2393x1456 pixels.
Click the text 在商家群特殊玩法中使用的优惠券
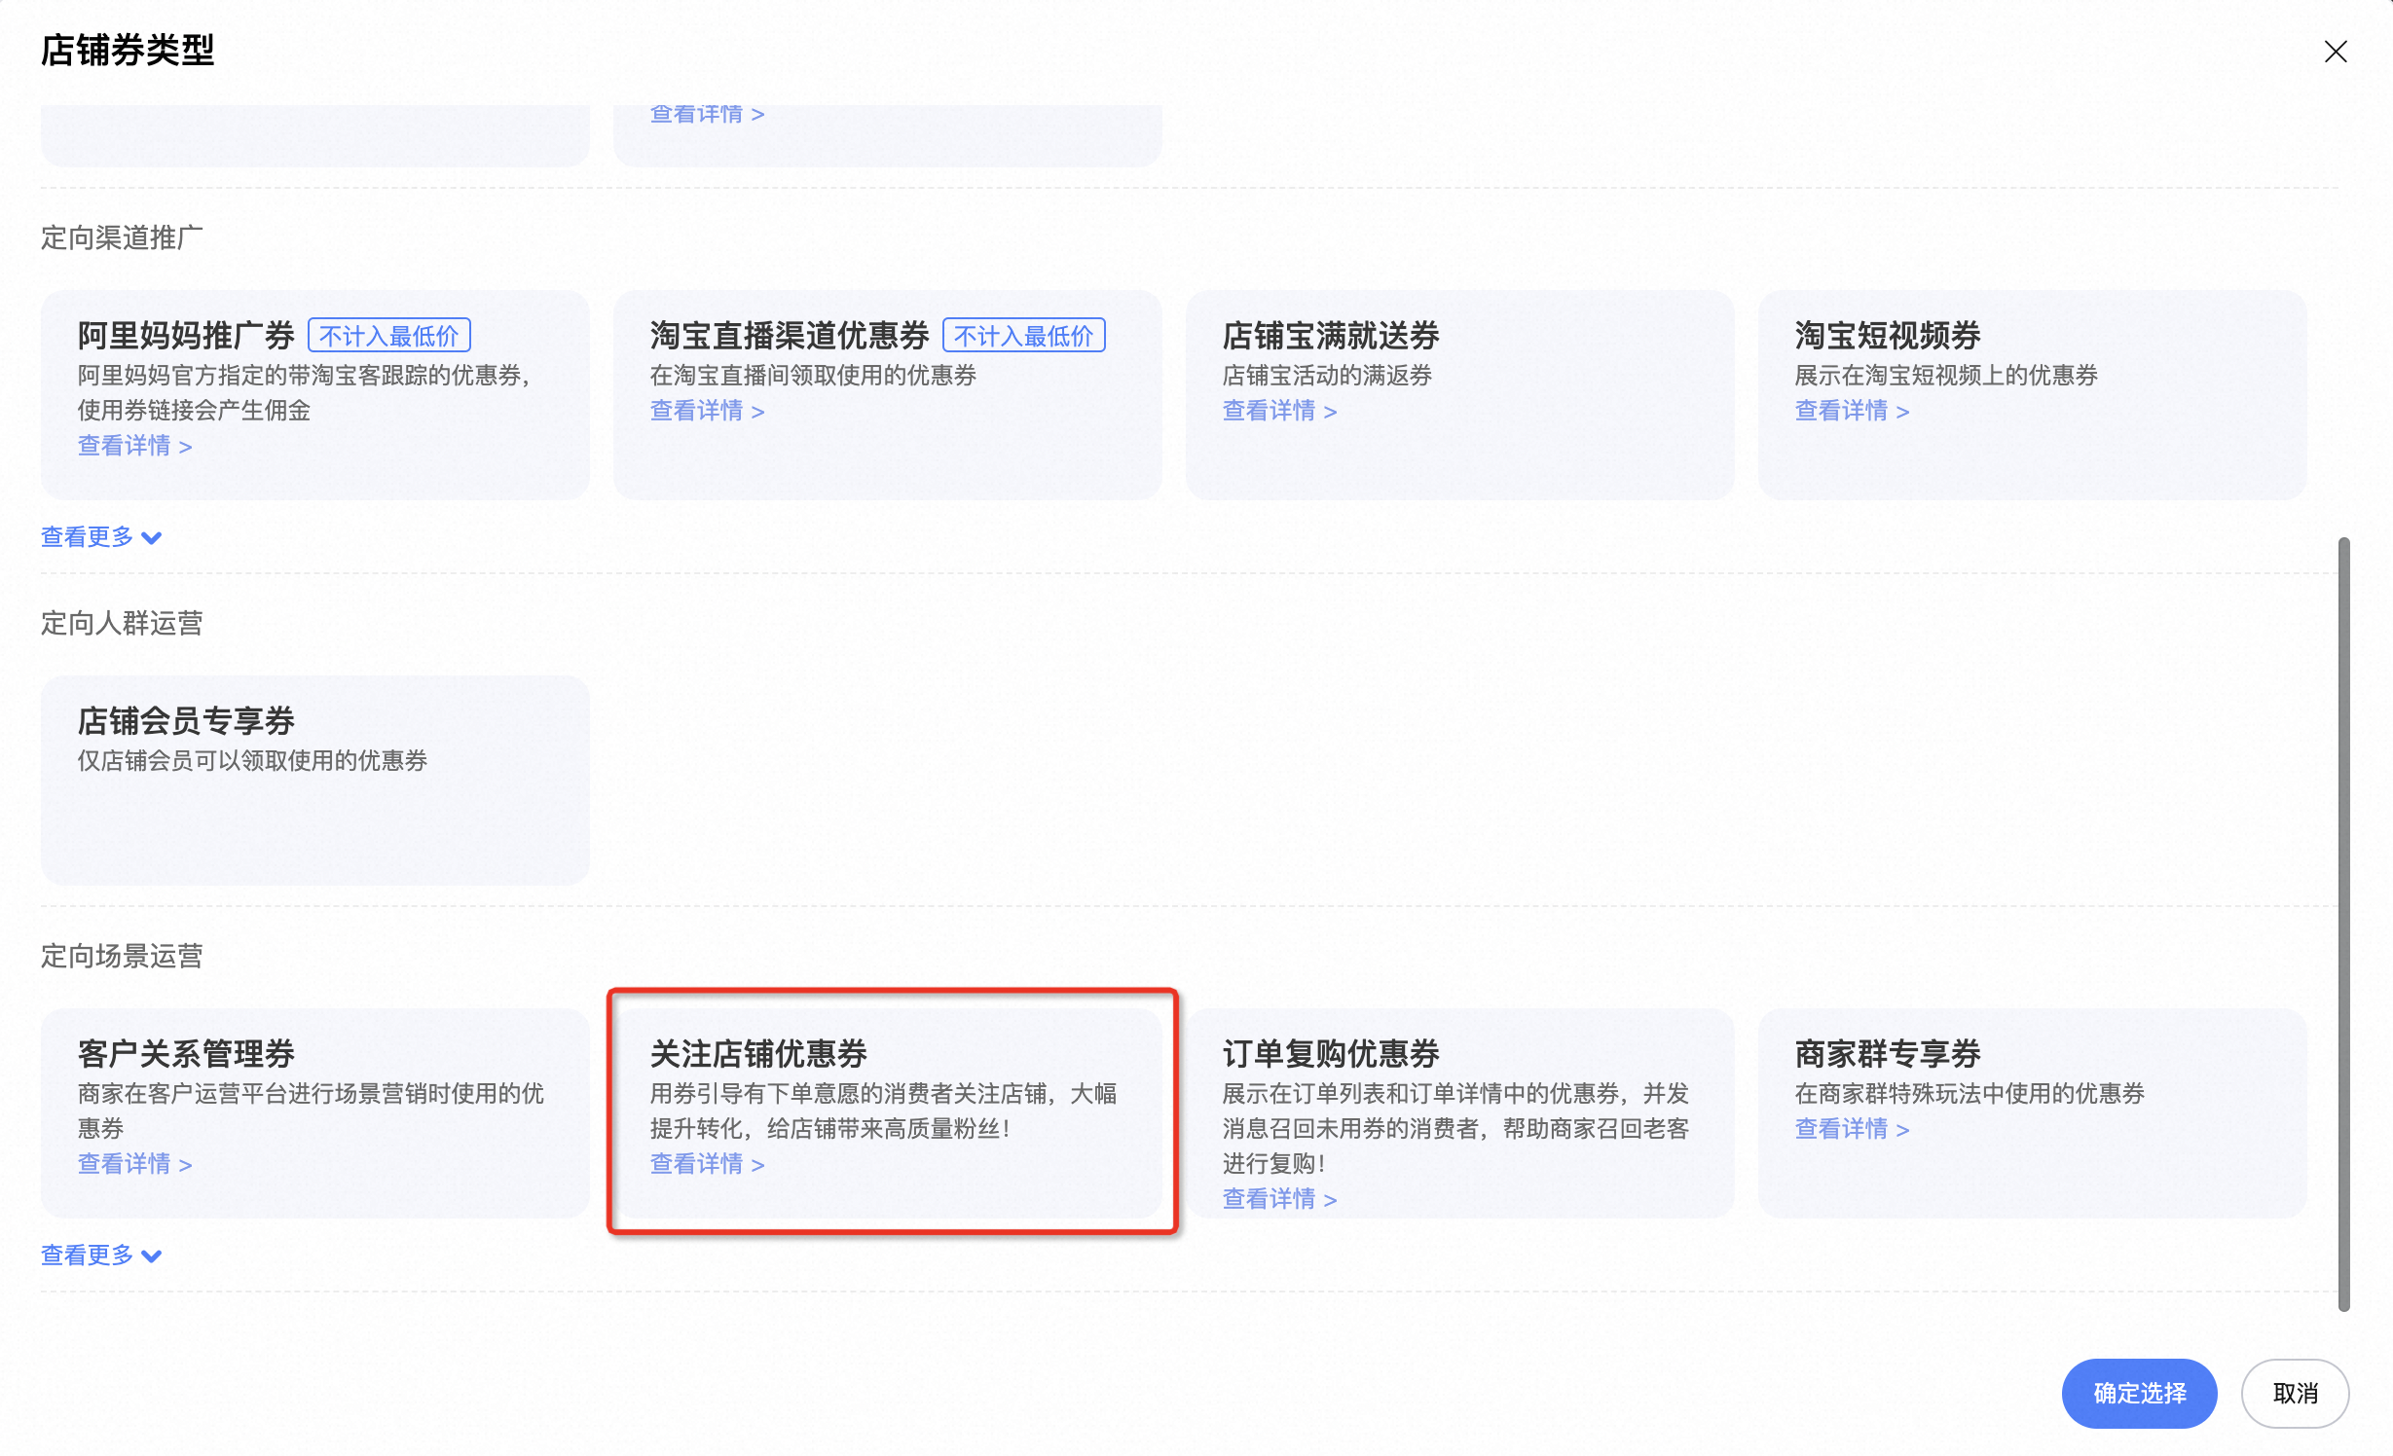pyautogui.click(x=1970, y=1093)
